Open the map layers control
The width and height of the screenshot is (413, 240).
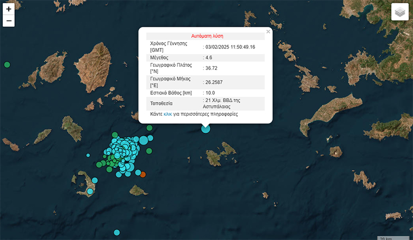click(400, 12)
